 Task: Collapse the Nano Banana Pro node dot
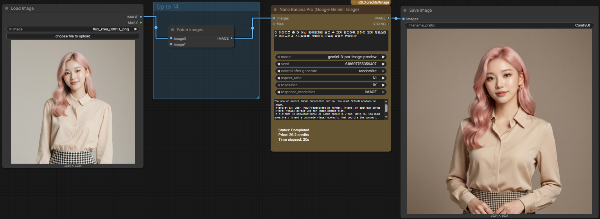coord(275,9)
